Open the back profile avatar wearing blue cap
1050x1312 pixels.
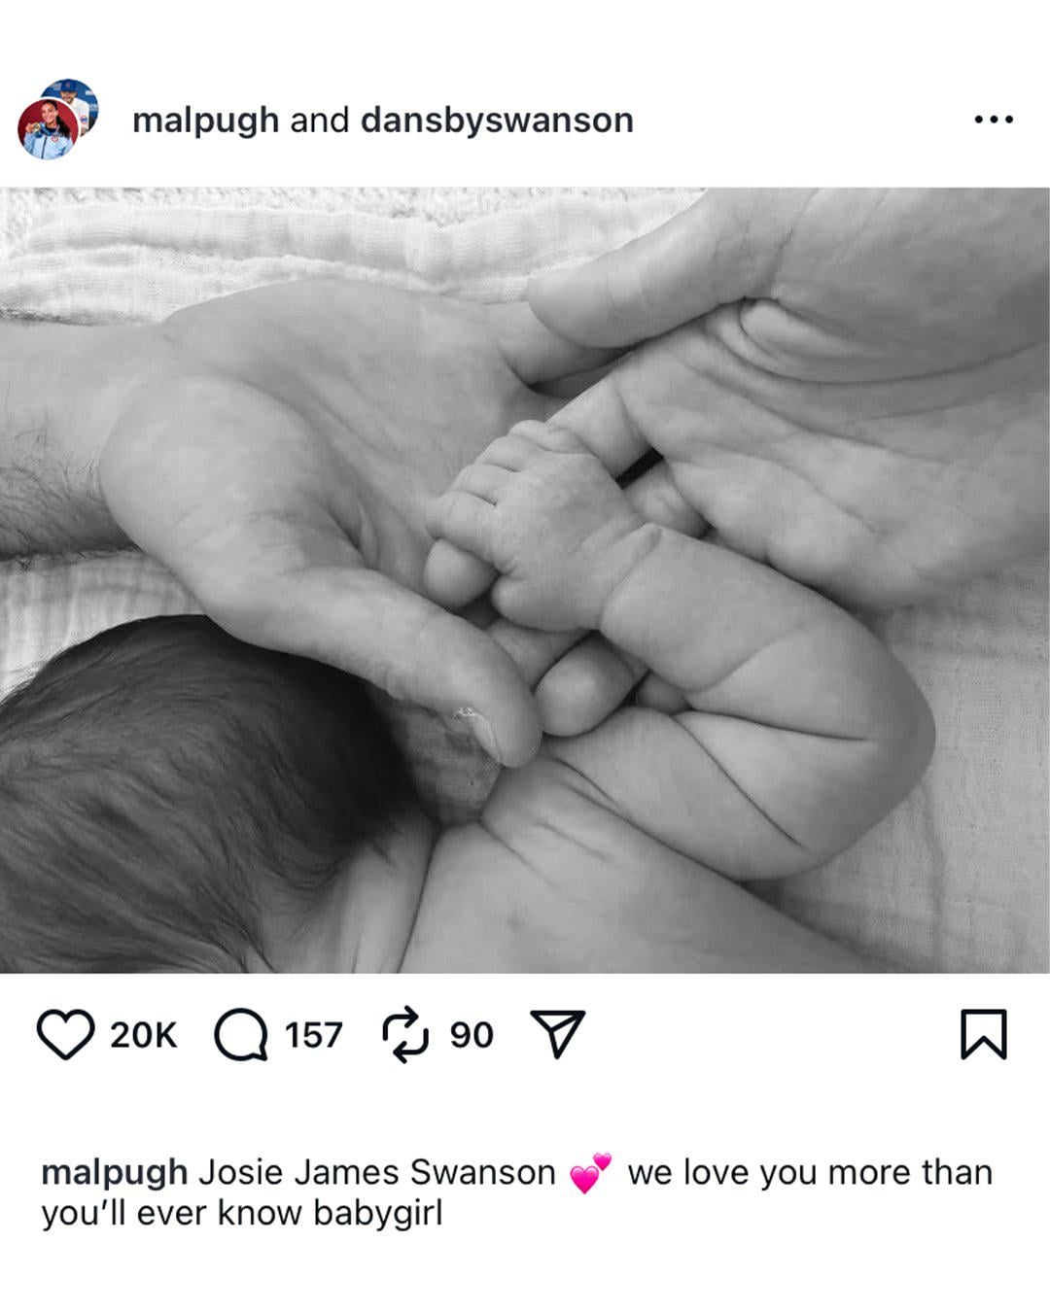74,101
